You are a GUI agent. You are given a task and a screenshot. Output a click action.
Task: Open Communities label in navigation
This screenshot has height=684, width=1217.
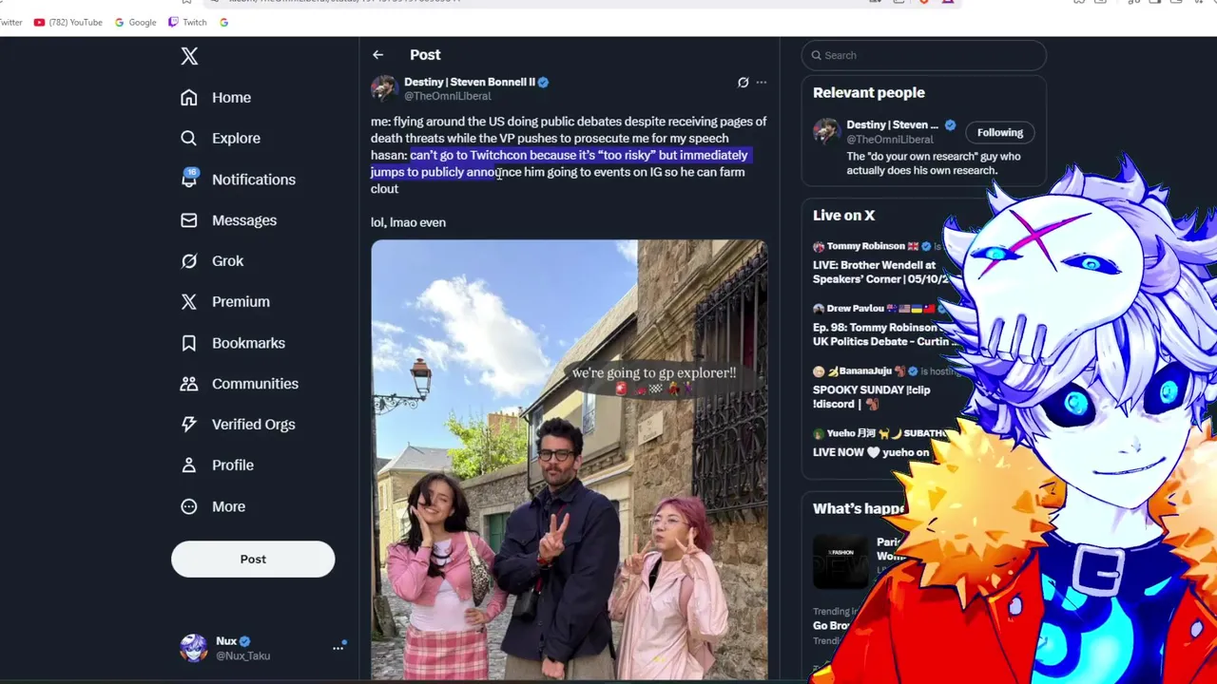pyautogui.click(x=255, y=384)
